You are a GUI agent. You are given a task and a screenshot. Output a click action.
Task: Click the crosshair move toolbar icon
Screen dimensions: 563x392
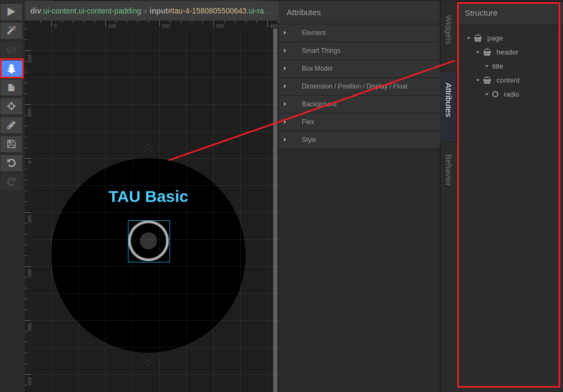click(x=11, y=106)
